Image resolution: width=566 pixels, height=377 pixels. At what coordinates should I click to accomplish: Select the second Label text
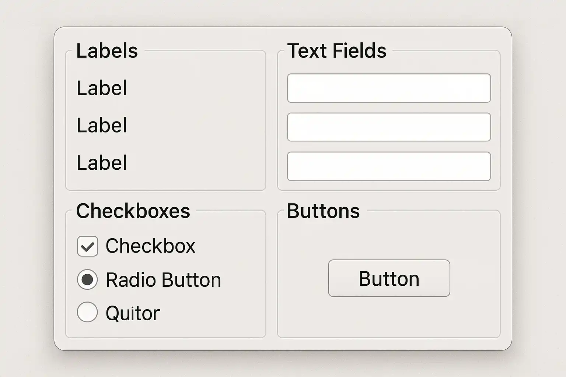pos(102,125)
